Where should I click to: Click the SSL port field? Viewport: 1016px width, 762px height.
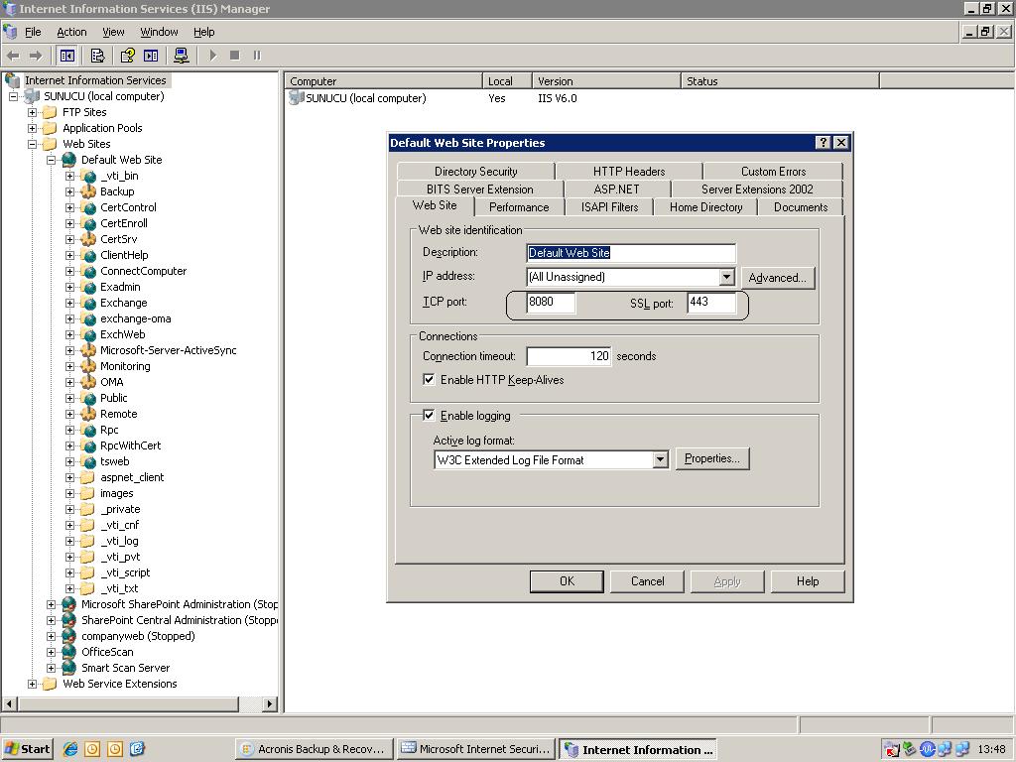point(711,302)
